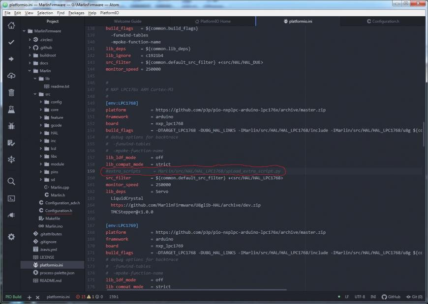Expand the .github folder
The image size is (428, 304).
(30, 48)
